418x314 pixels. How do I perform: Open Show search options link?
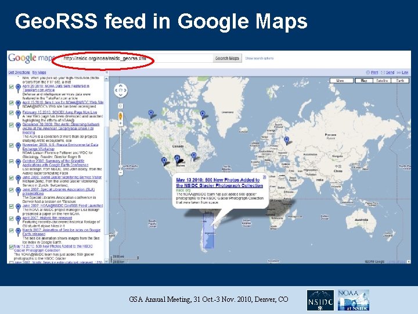[x=260, y=58]
